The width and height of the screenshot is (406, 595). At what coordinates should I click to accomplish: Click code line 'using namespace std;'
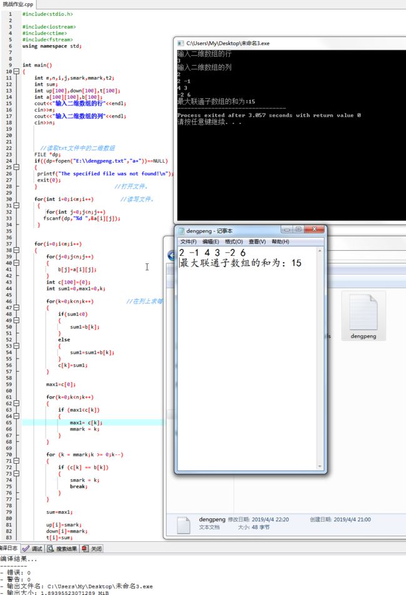pyautogui.click(x=52, y=46)
